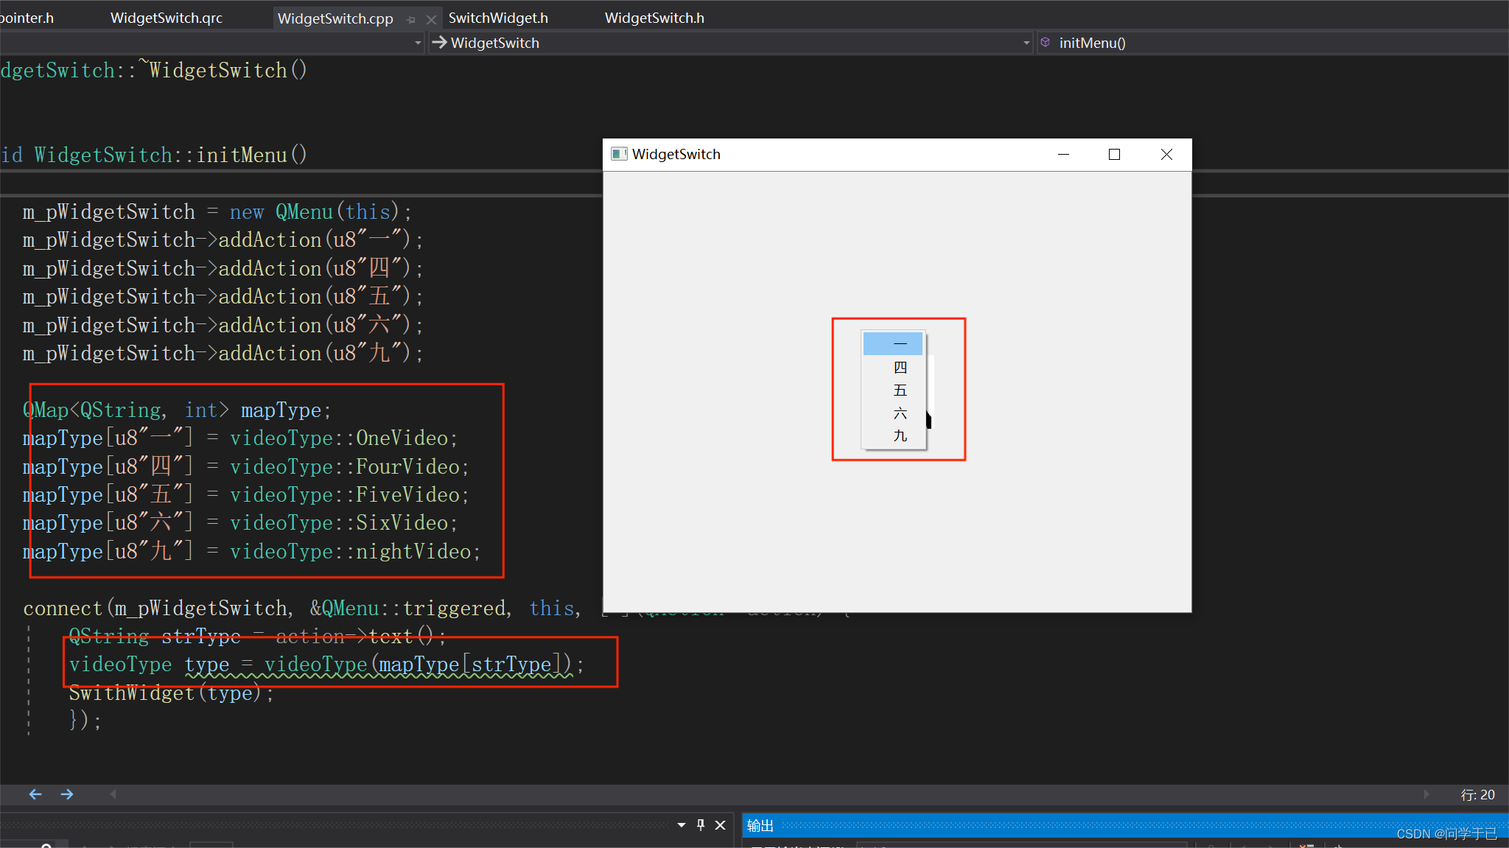Click the initMenu() member cube icon
This screenshot has height=848, width=1509.
coord(1045,43)
